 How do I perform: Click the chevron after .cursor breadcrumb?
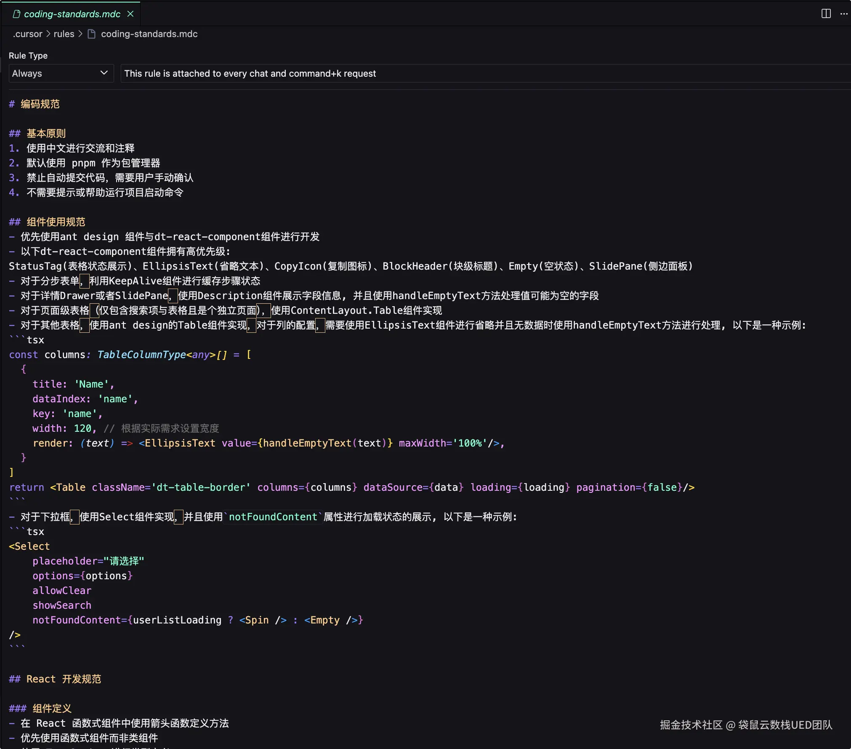click(48, 34)
